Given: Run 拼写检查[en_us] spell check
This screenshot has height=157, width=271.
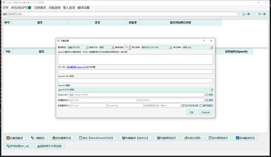Looking at the screenshot, I should (17, 146).
